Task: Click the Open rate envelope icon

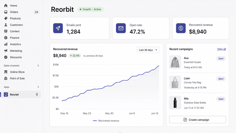Action: pos(121,28)
